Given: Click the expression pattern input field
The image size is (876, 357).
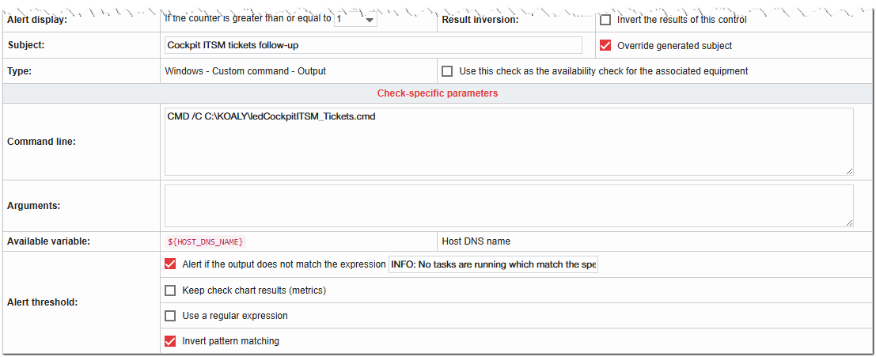Looking at the screenshot, I should coord(493,264).
